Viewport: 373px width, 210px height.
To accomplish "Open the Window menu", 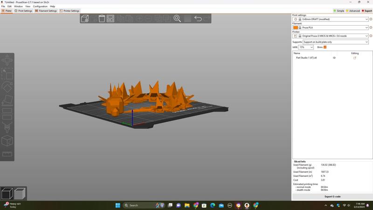I will 18,7.
